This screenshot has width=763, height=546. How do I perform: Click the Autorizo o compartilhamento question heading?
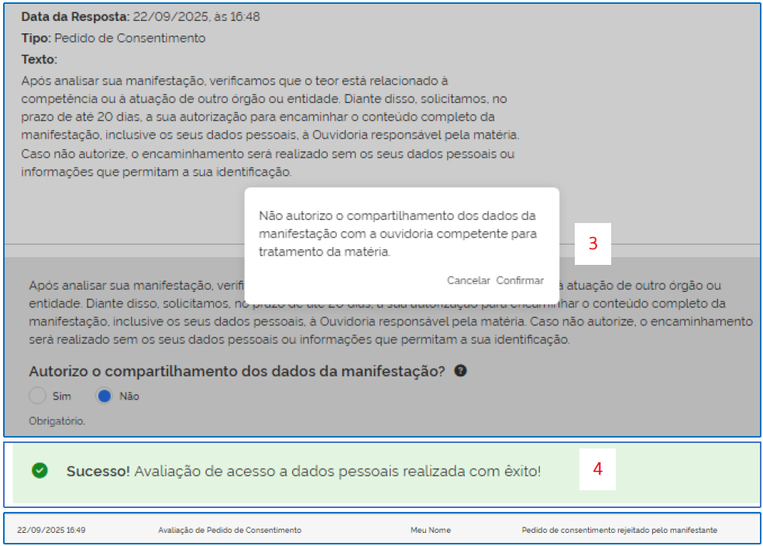click(236, 371)
